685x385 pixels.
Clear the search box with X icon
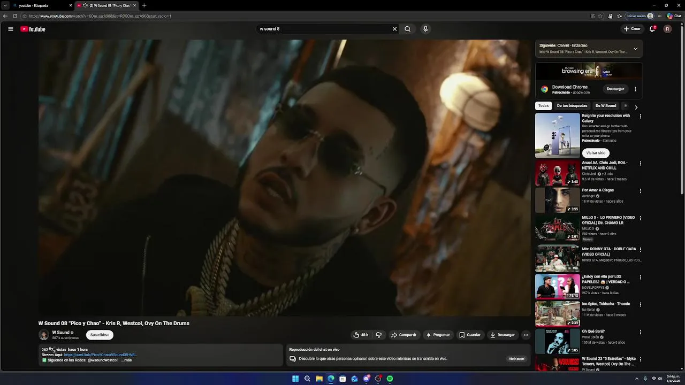(394, 29)
